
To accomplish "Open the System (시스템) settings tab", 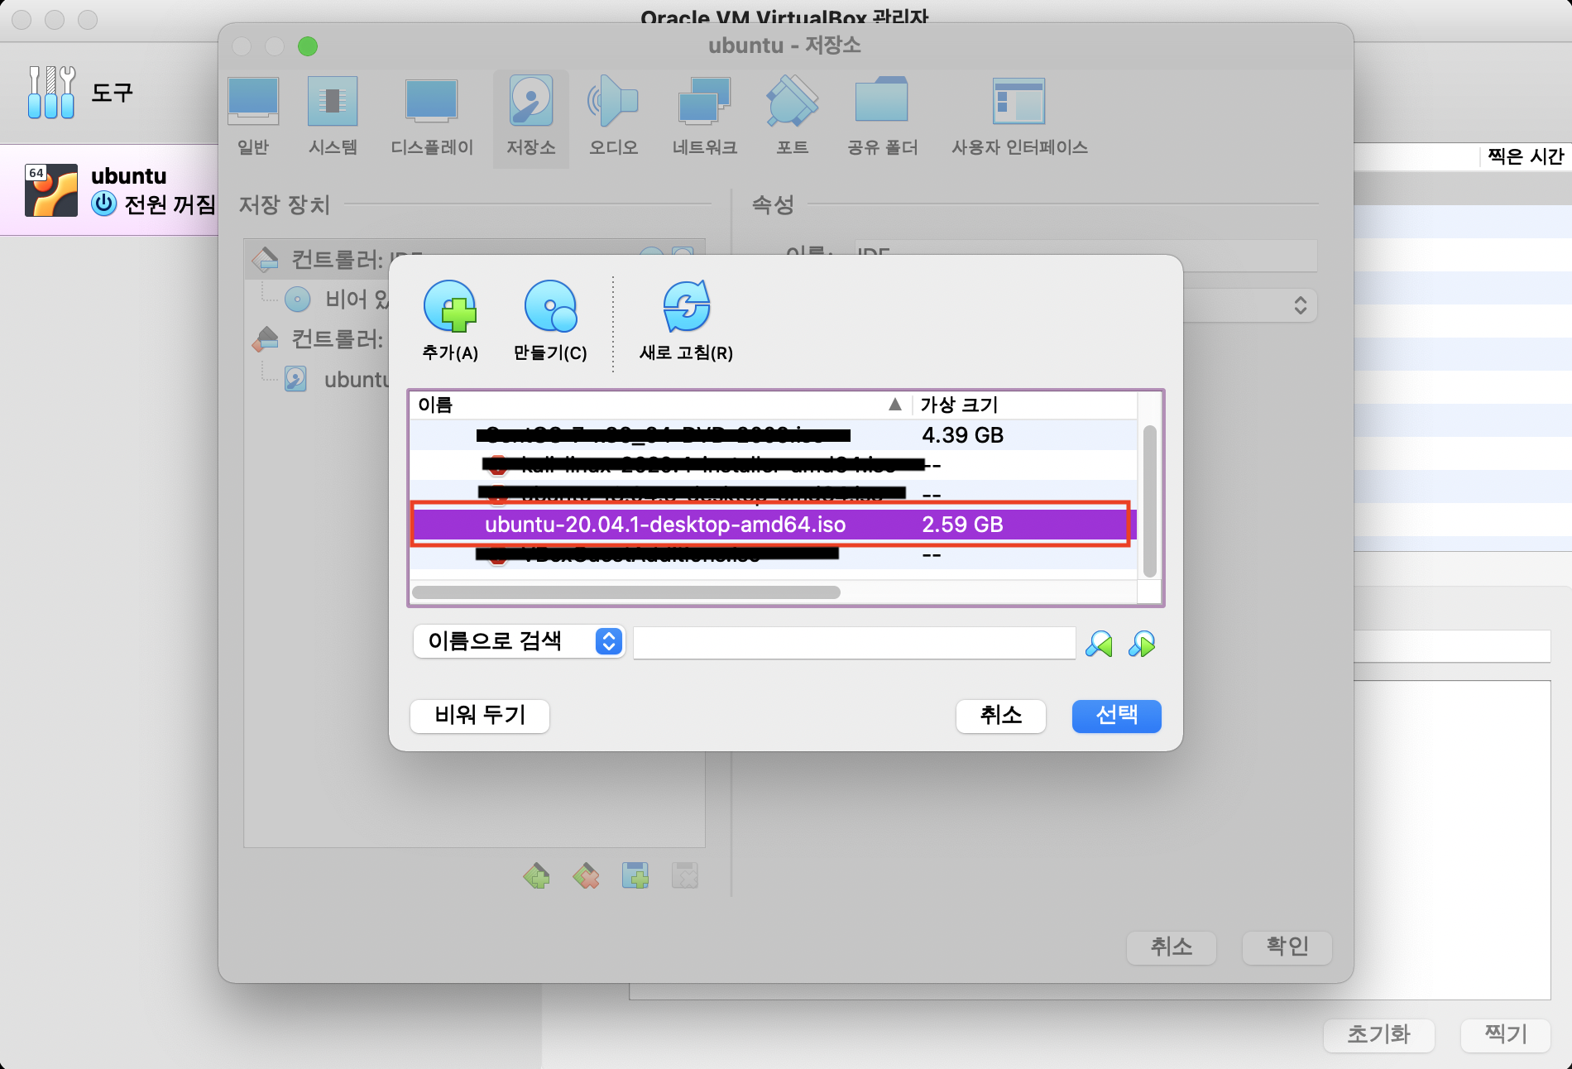I will click(x=333, y=117).
